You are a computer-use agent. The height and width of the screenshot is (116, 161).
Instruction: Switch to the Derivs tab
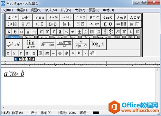(x=29, y=37)
